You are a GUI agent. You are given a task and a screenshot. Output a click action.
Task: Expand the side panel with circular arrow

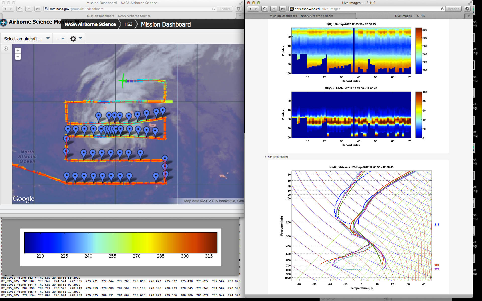[x=6, y=48]
